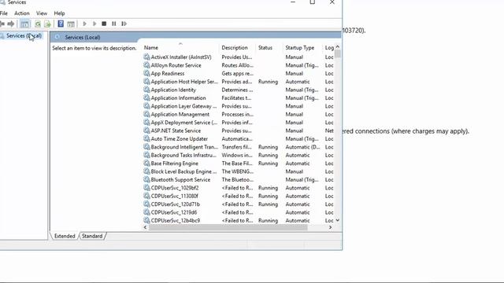Viewport: 504px width, 283px height.
Task: Click Net log-on value in ASP.NET State row
Action: tap(329, 130)
